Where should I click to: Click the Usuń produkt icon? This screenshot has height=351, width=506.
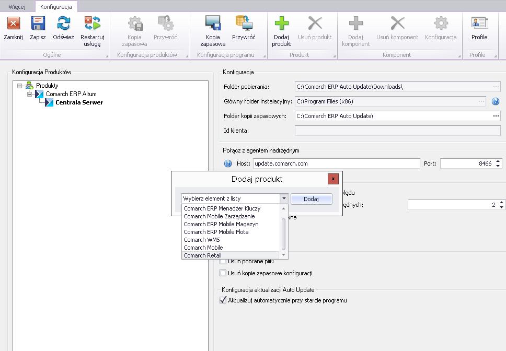coord(315,24)
